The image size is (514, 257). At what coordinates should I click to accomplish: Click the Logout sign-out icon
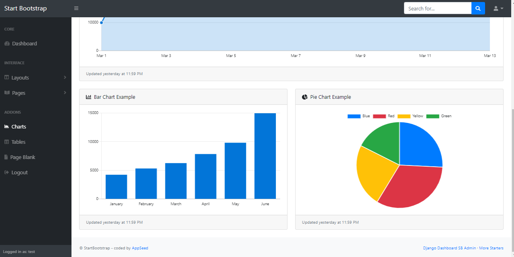[x=6, y=172]
